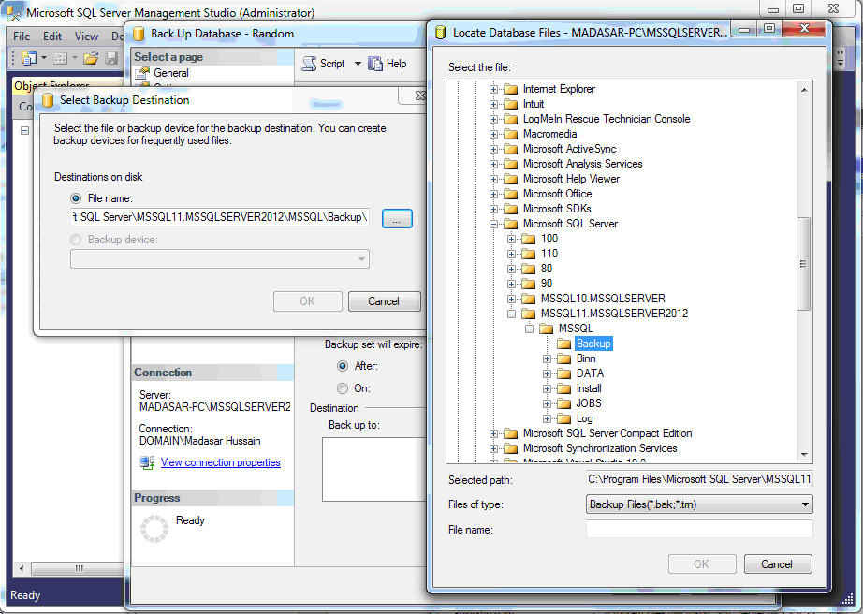Select the After expiration radio button
The width and height of the screenshot is (863, 614).
click(x=343, y=366)
